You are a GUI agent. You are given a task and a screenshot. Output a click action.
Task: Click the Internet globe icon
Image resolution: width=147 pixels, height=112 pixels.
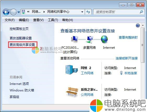click(x=104, y=39)
